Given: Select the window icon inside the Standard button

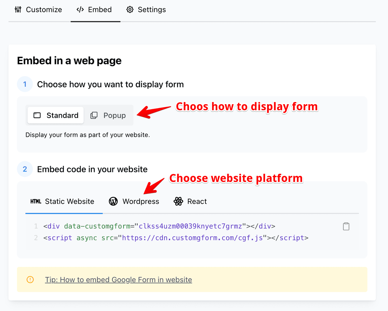Looking at the screenshot, I should click(37, 115).
